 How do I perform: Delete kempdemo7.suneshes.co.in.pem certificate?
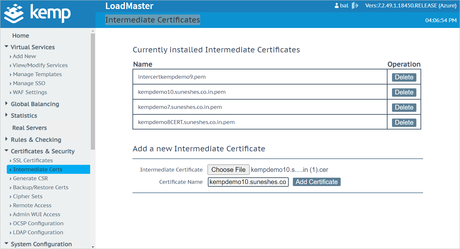coord(404,107)
